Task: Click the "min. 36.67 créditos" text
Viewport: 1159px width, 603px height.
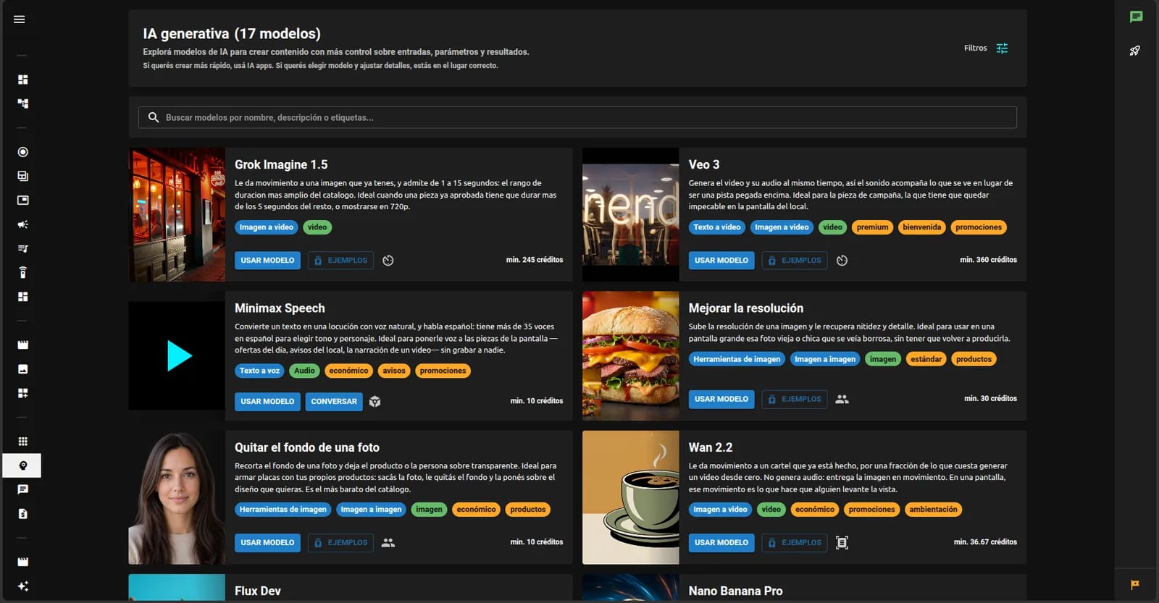Action: pyautogui.click(x=985, y=542)
